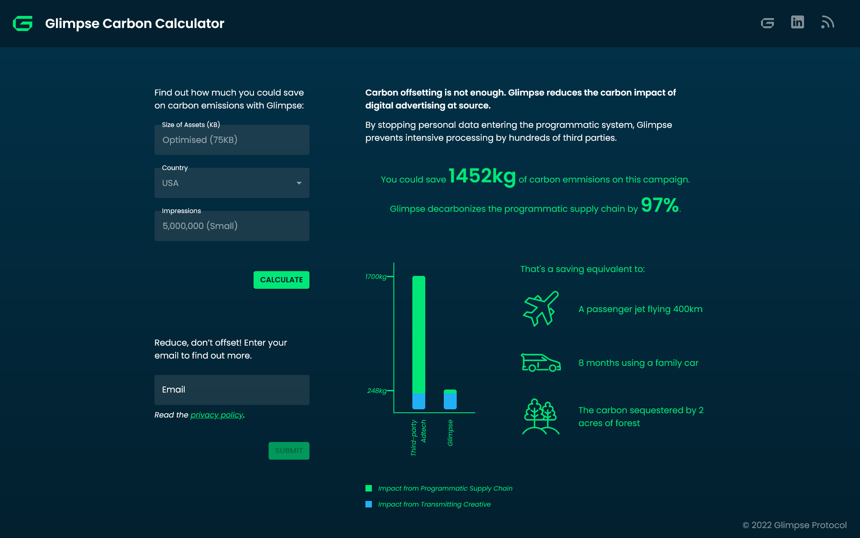
Task: Select the Size of Assets input field
Action: tap(232, 139)
